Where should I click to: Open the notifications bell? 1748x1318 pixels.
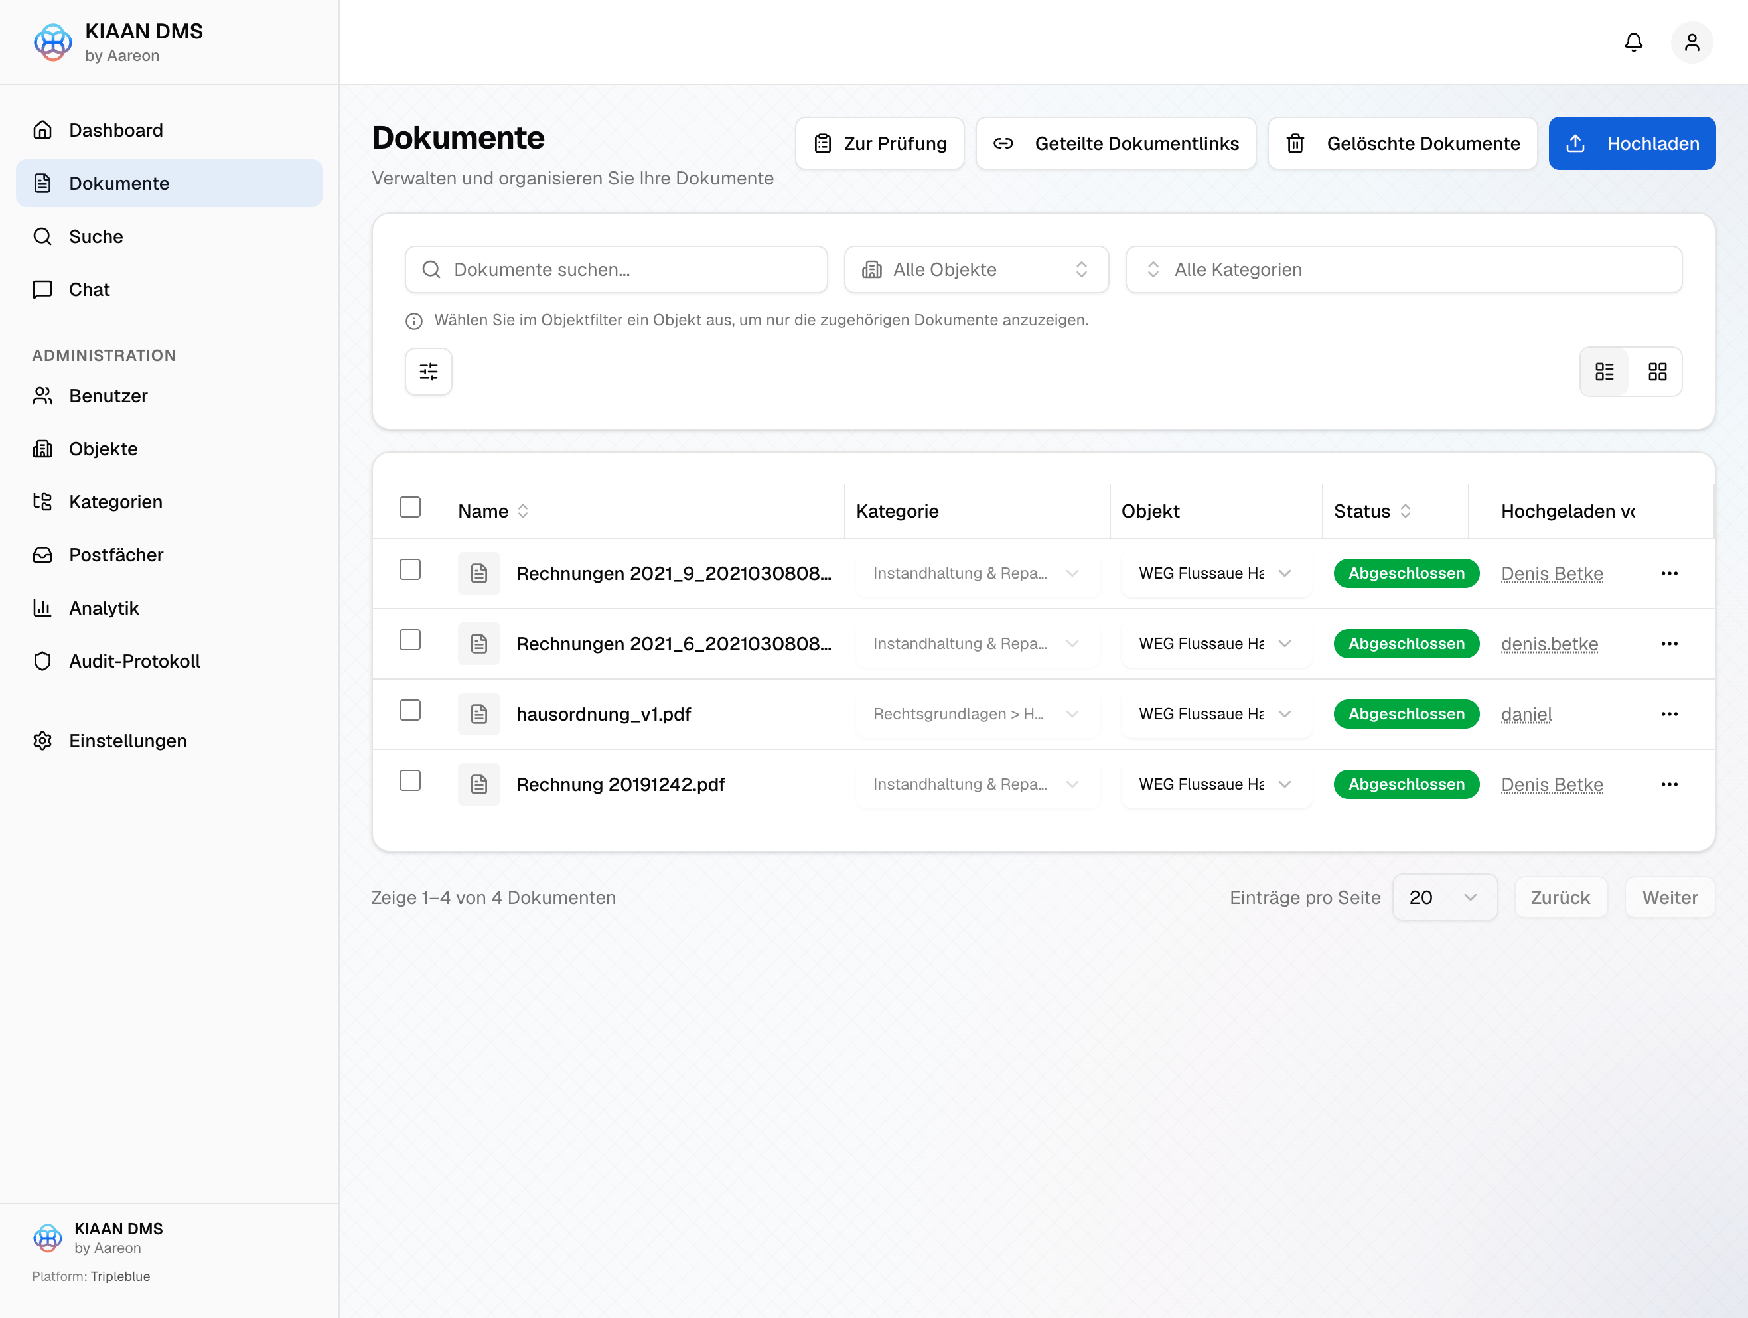[1633, 42]
